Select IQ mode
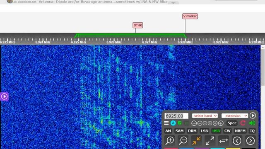Image resolution: width=265 pixels, height=149 pixels. coord(252,131)
